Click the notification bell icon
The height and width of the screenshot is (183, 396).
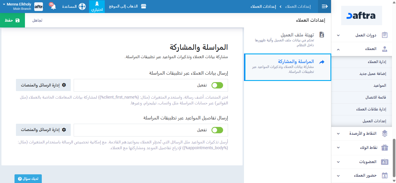pos(53,7)
